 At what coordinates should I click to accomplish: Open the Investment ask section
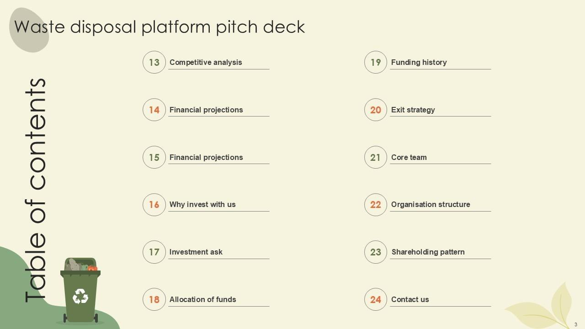click(x=196, y=252)
